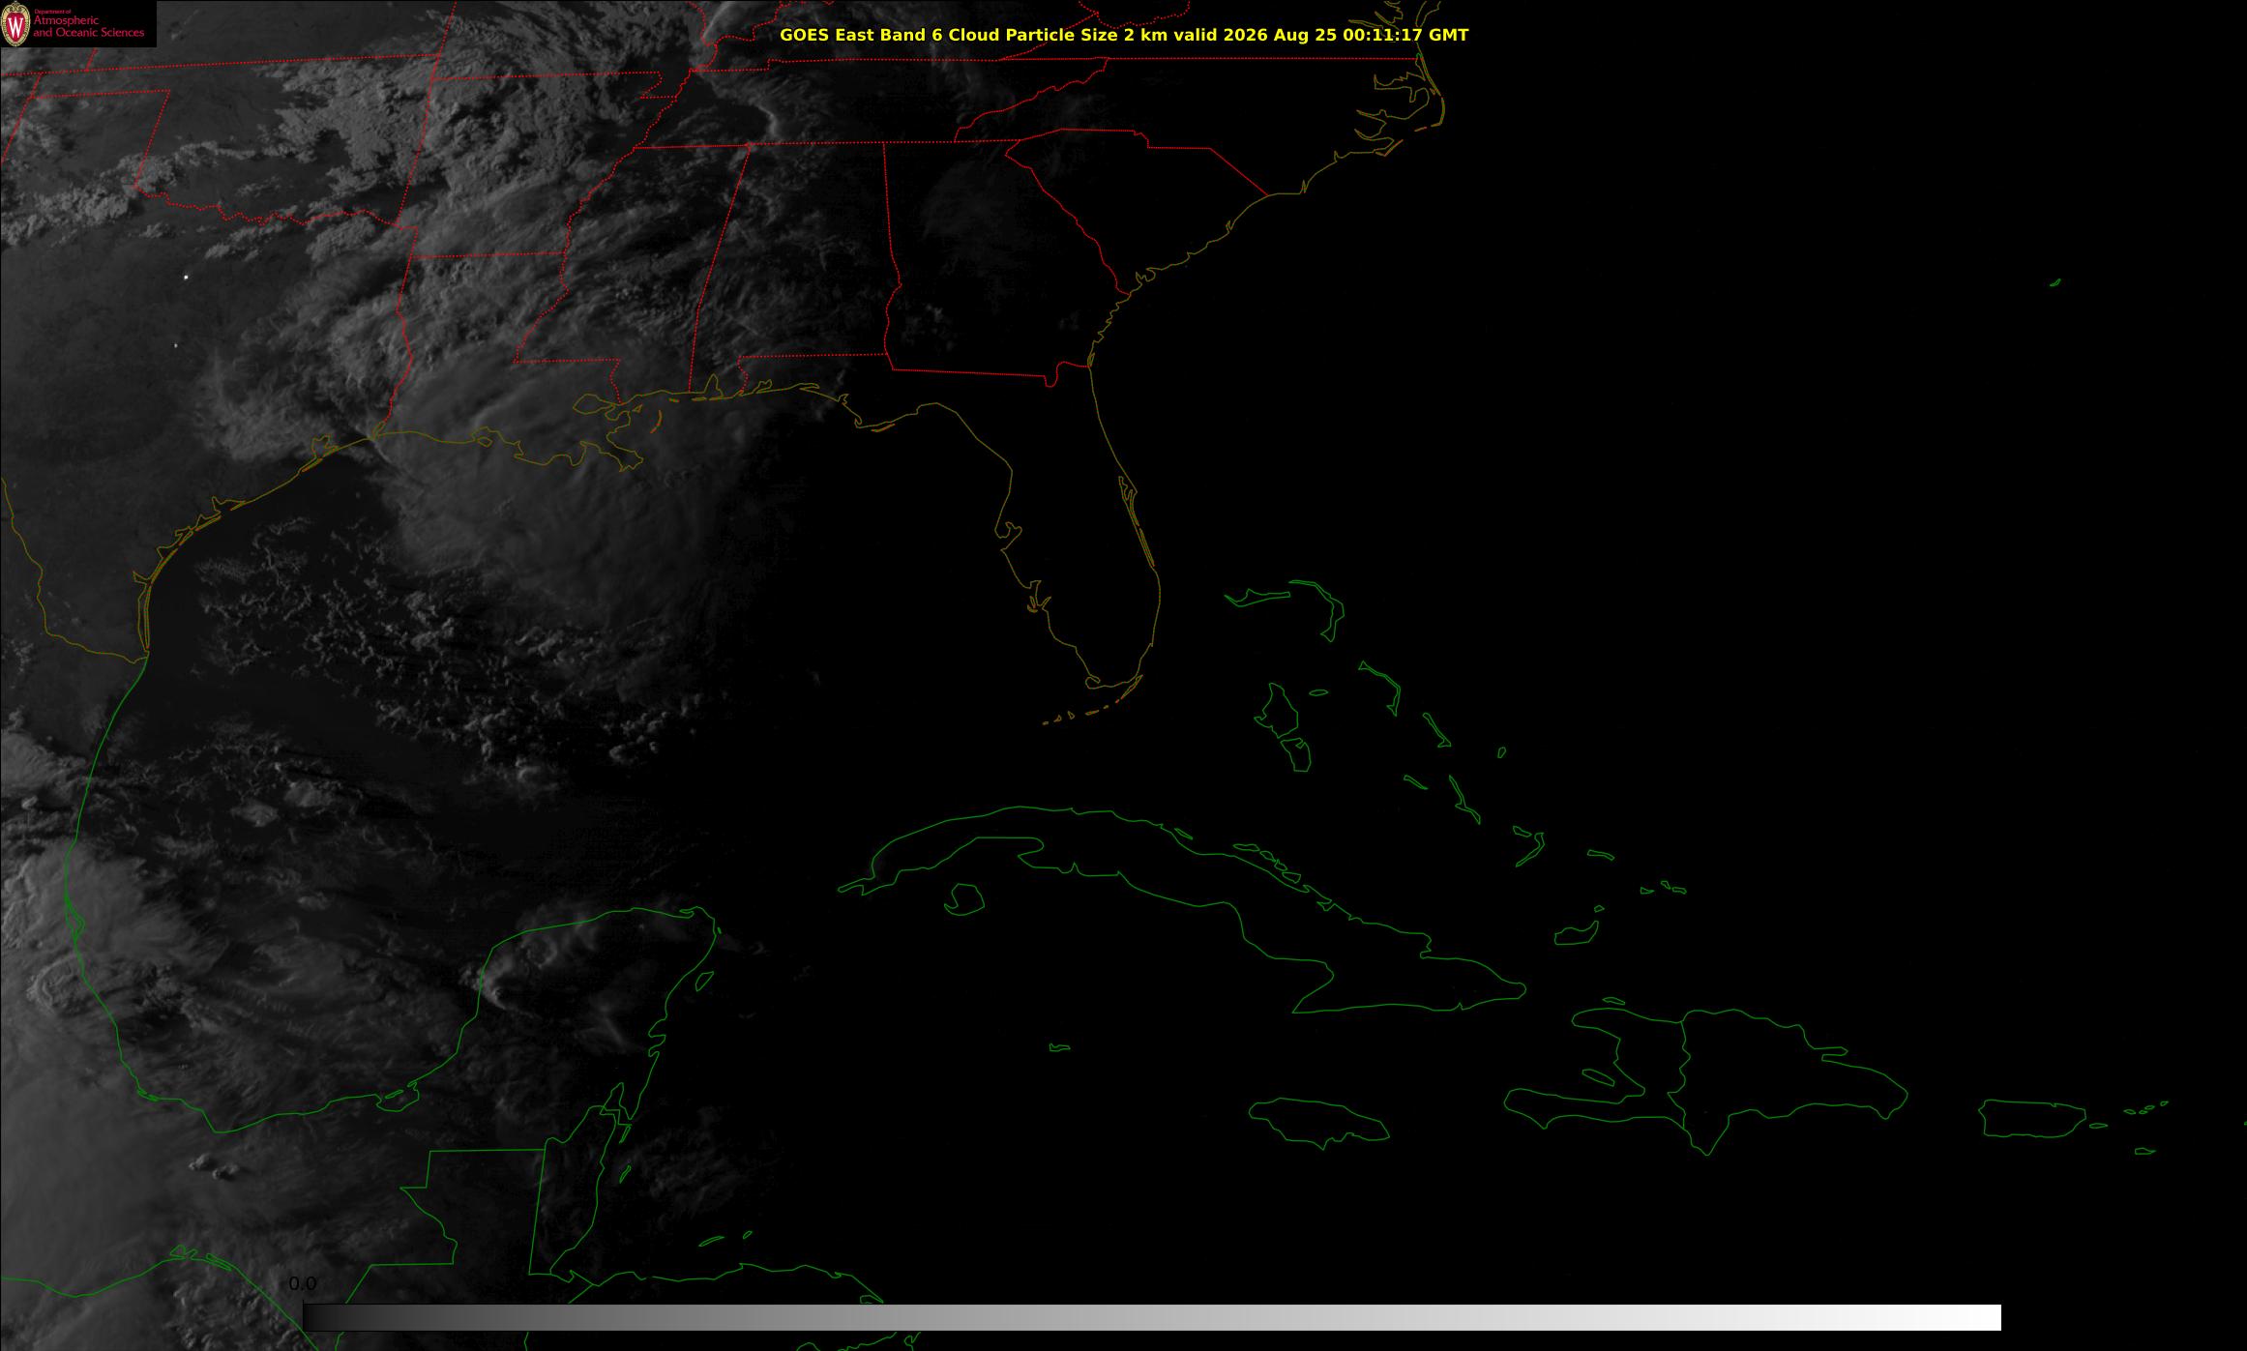Click the University of Wisconsin crest icon
This screenshot has width=2247, height=1351.
(x=15, y=25)
